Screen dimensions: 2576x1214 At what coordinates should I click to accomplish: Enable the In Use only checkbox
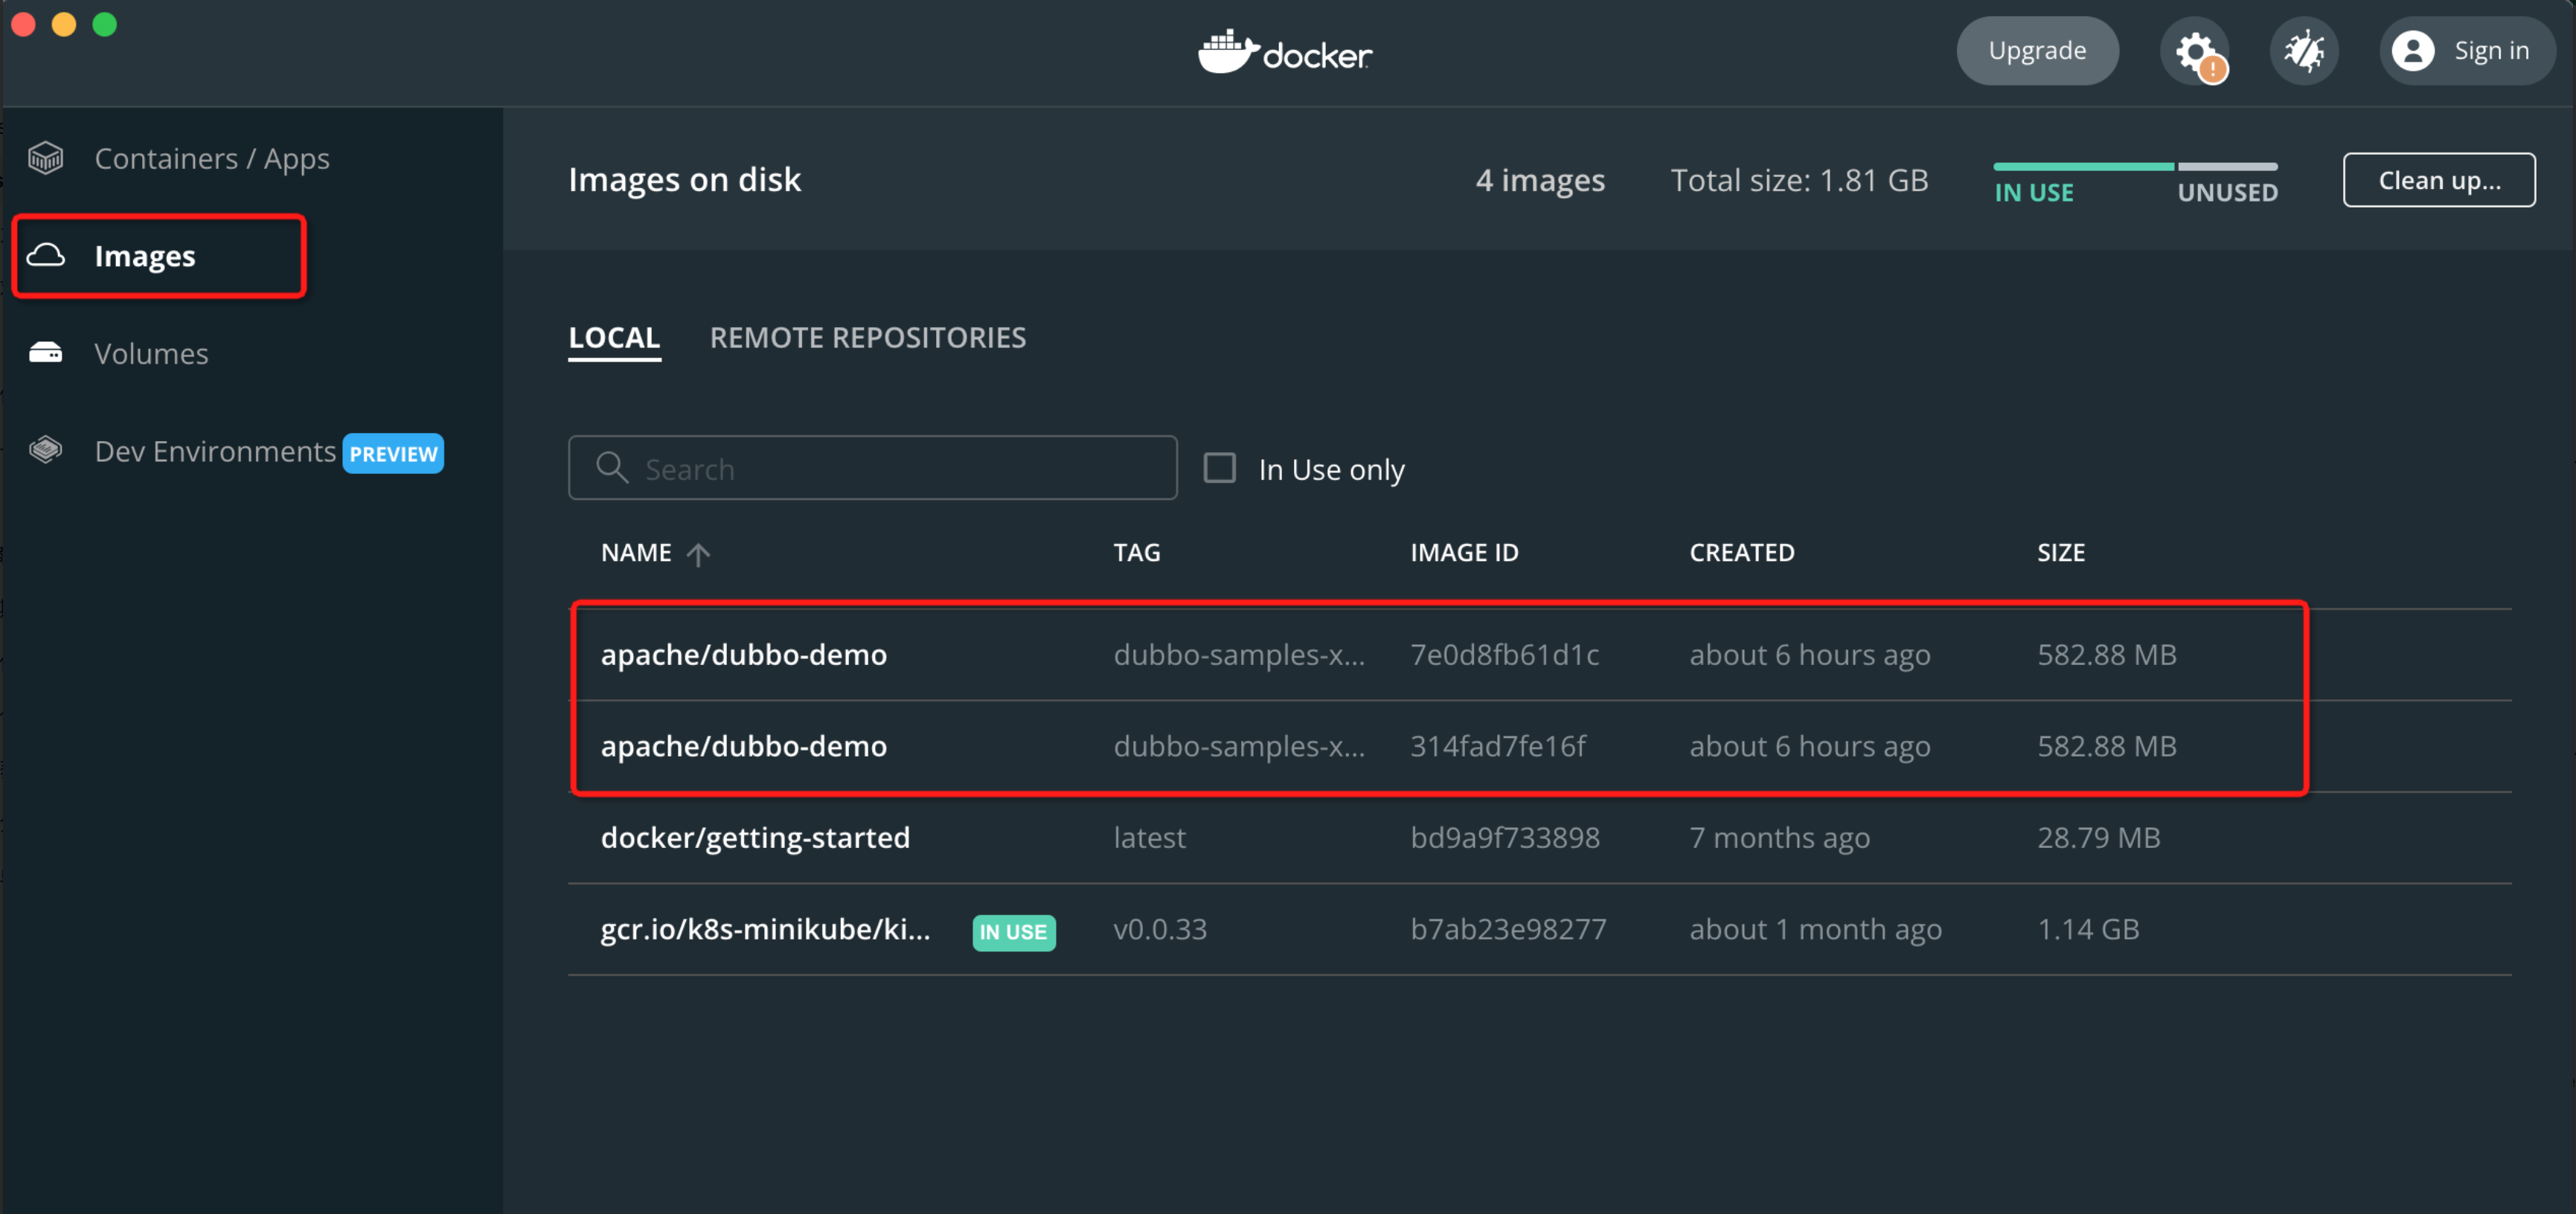click(1219, 468)
